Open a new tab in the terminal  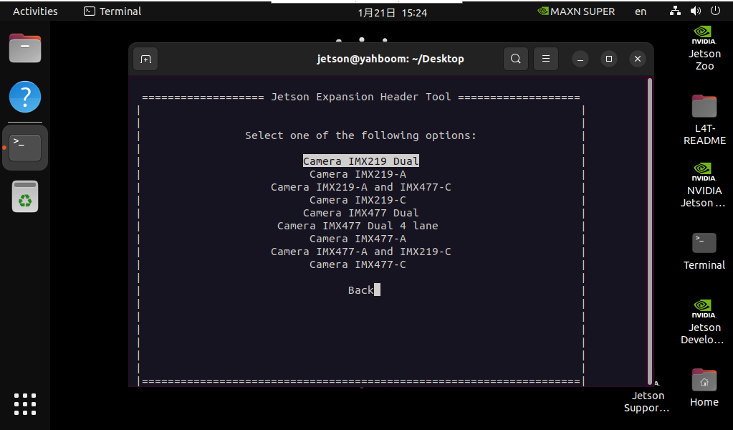(x=145, y=59)
